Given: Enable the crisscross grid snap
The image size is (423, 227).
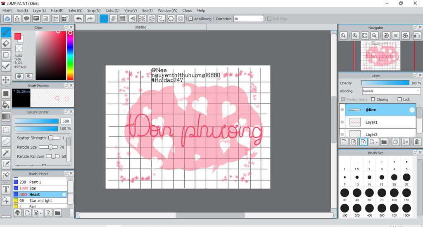Looking at the screenshot, I should coord(123,19).
